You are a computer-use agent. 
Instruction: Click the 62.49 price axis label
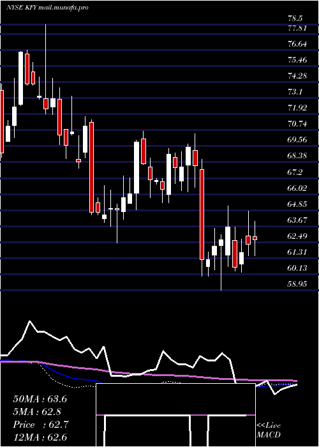click(297, 236)
